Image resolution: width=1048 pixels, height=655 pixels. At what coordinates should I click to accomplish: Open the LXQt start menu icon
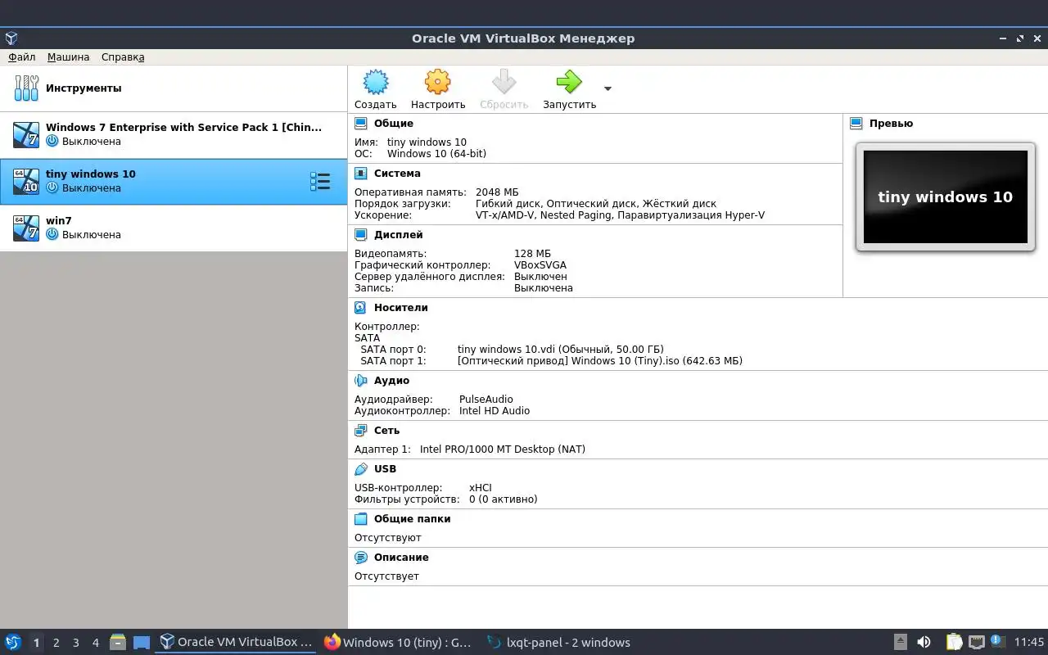(x=13, y=643)
